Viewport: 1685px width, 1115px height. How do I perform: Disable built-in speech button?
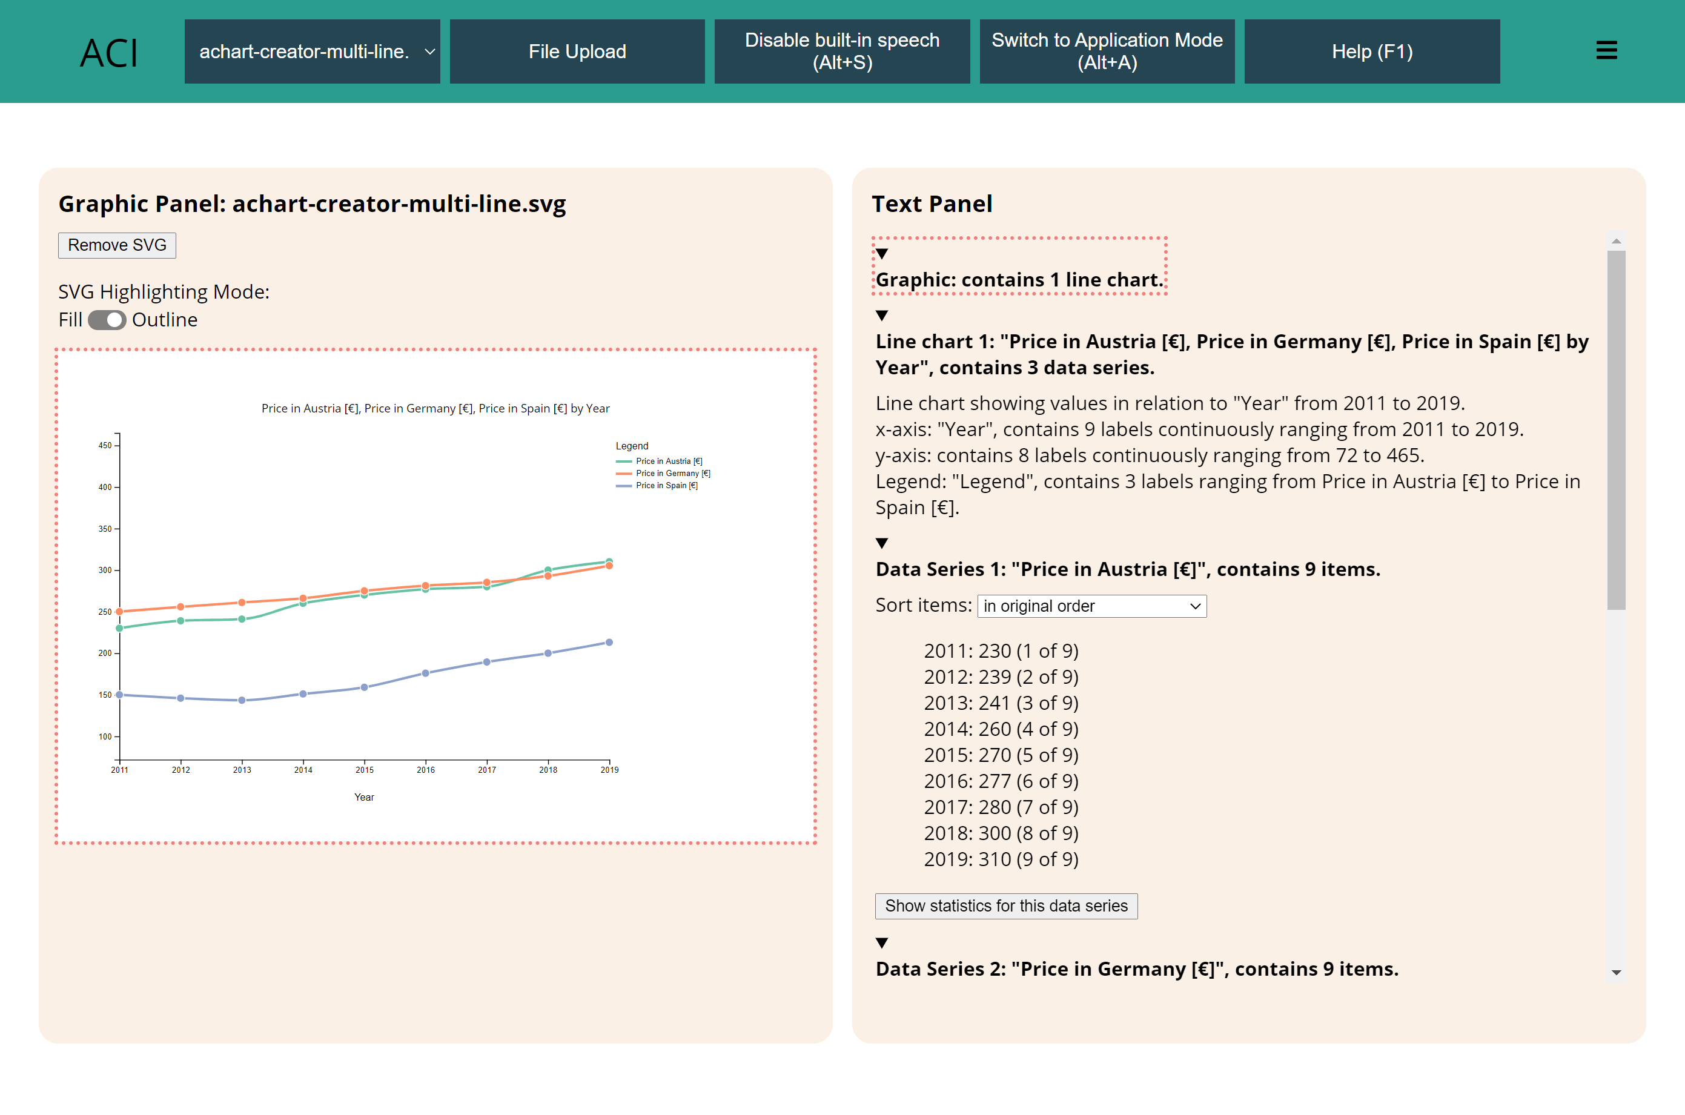pos(842,51)
